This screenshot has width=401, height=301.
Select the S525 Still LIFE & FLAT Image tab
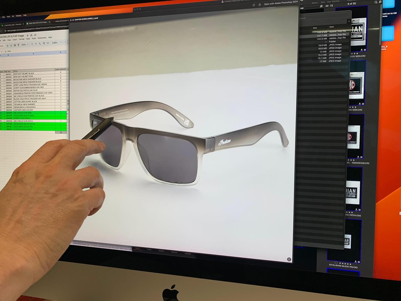[37, 23]
